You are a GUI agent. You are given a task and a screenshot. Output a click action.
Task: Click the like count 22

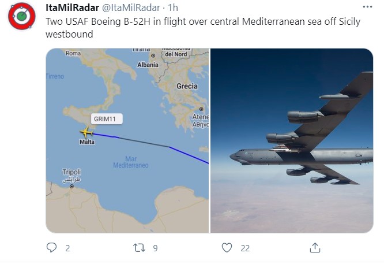pyautogui.click(x=245, y=248)
